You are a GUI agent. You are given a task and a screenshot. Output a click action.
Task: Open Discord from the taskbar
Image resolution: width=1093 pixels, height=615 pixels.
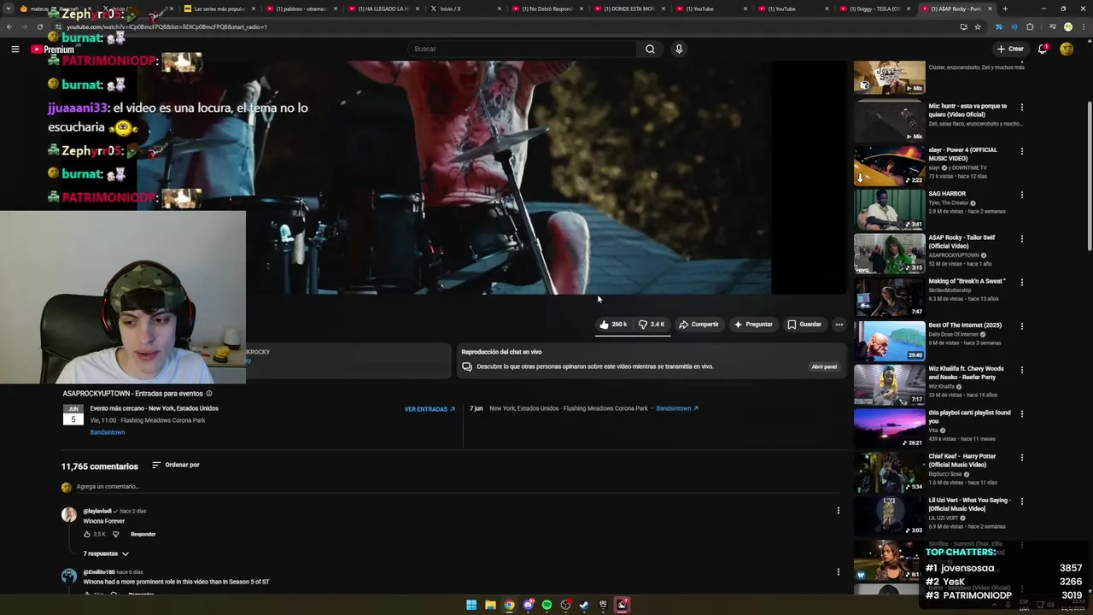528,605
